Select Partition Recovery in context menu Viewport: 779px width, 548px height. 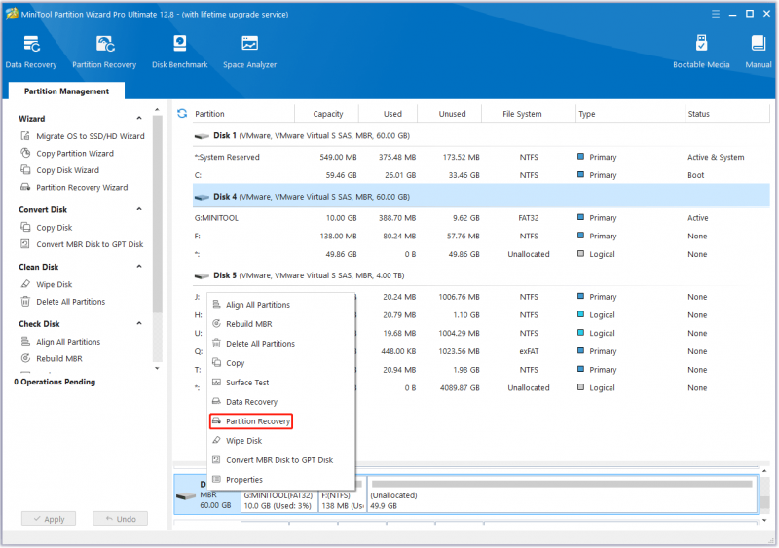(x=281, y=421)
